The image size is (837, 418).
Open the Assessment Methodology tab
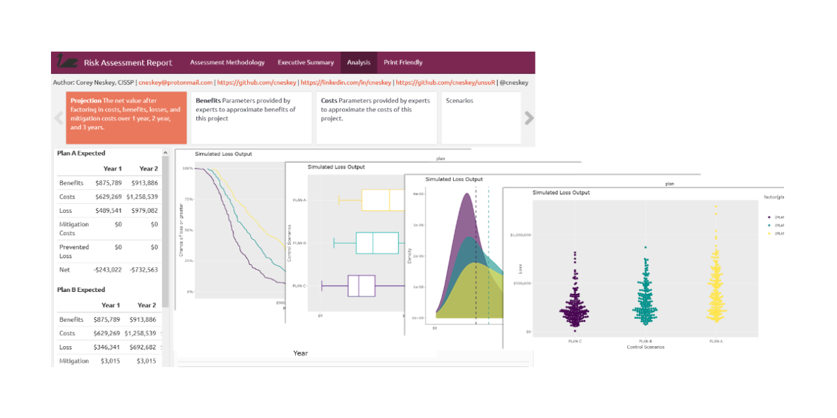[x=228, y=63]
